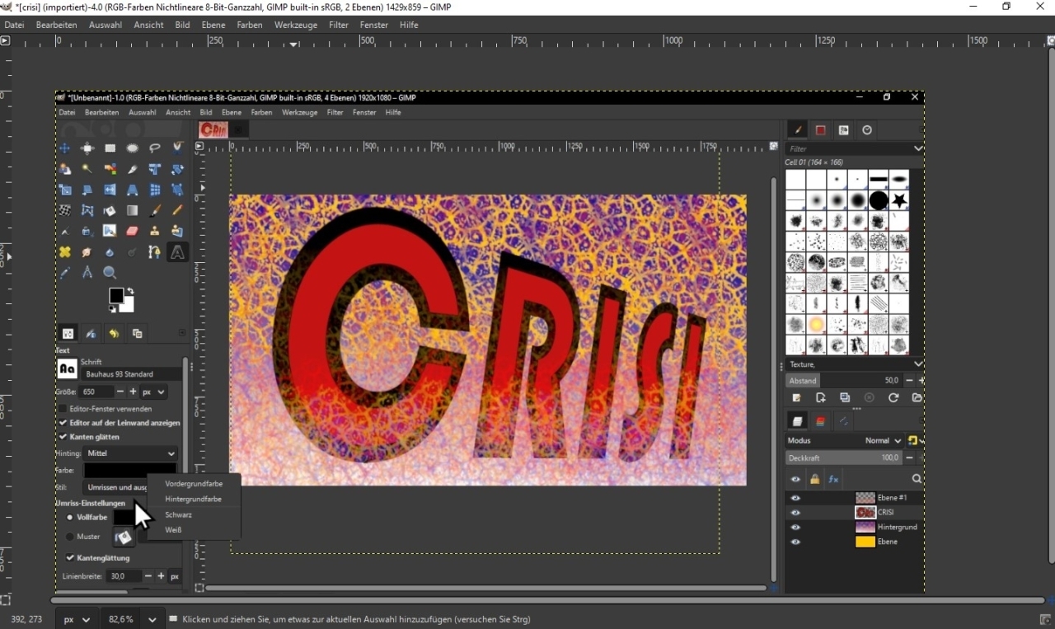Screen dimensions: 1055x629
Task: Uncheck 'Kanten glätten' option
Action: (x=63, y=437)
